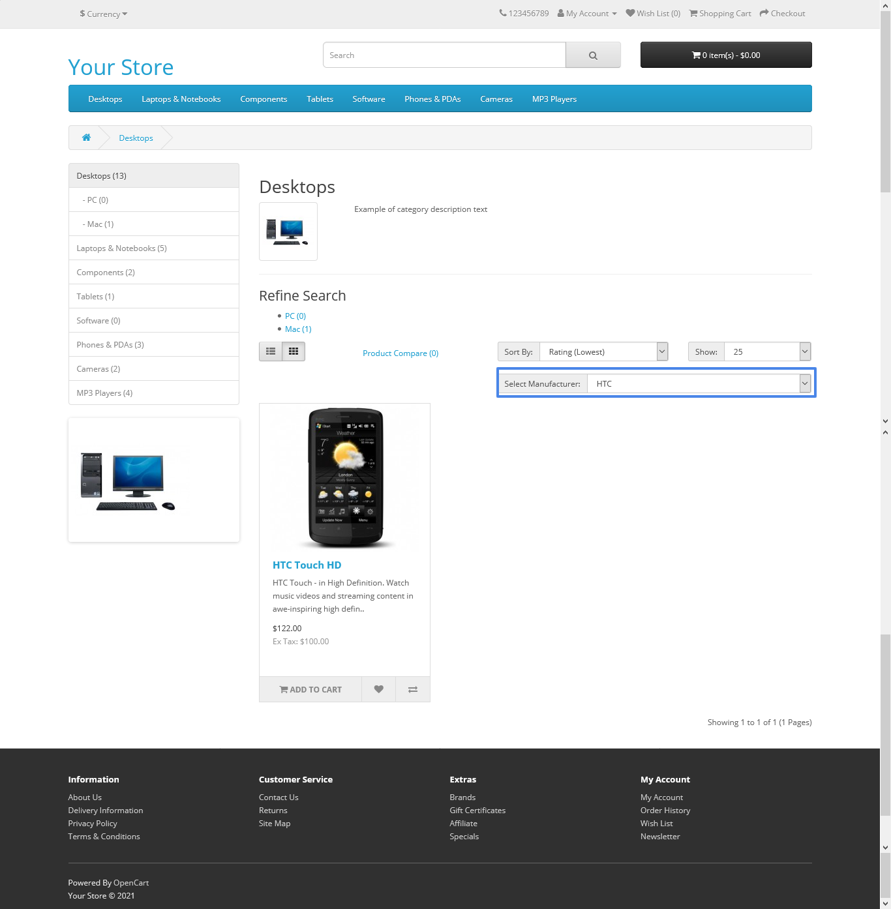Focus the Search input field

coord(444,55)
